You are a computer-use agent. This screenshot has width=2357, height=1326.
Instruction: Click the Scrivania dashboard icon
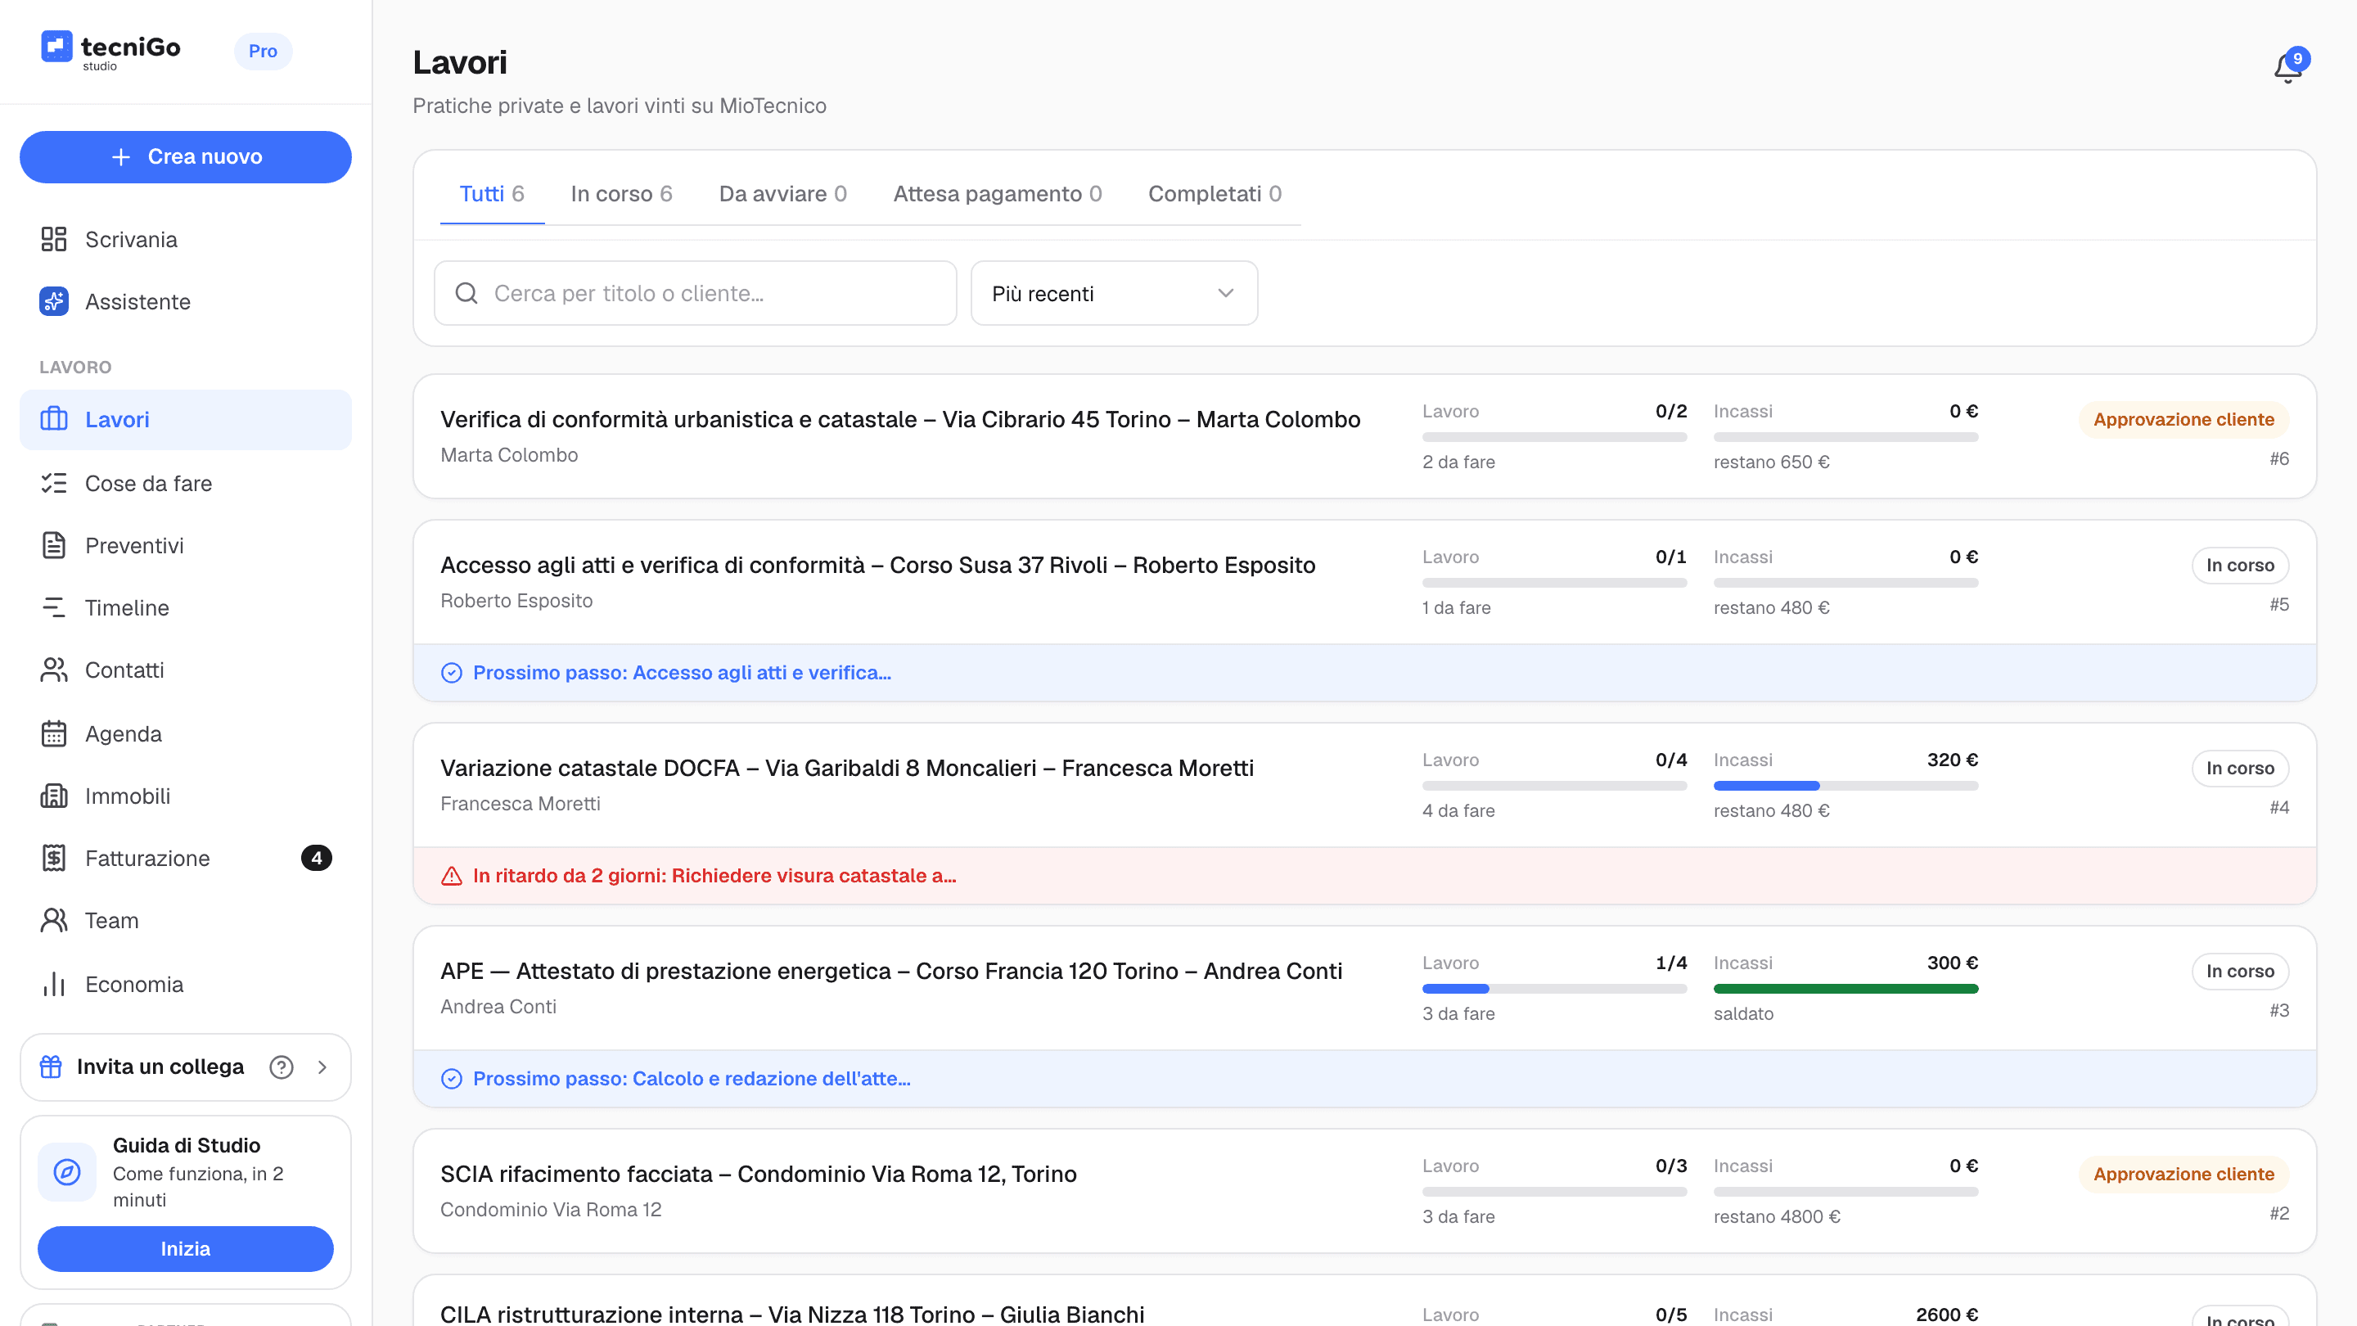pyautogui.click(x=54, y=239)
